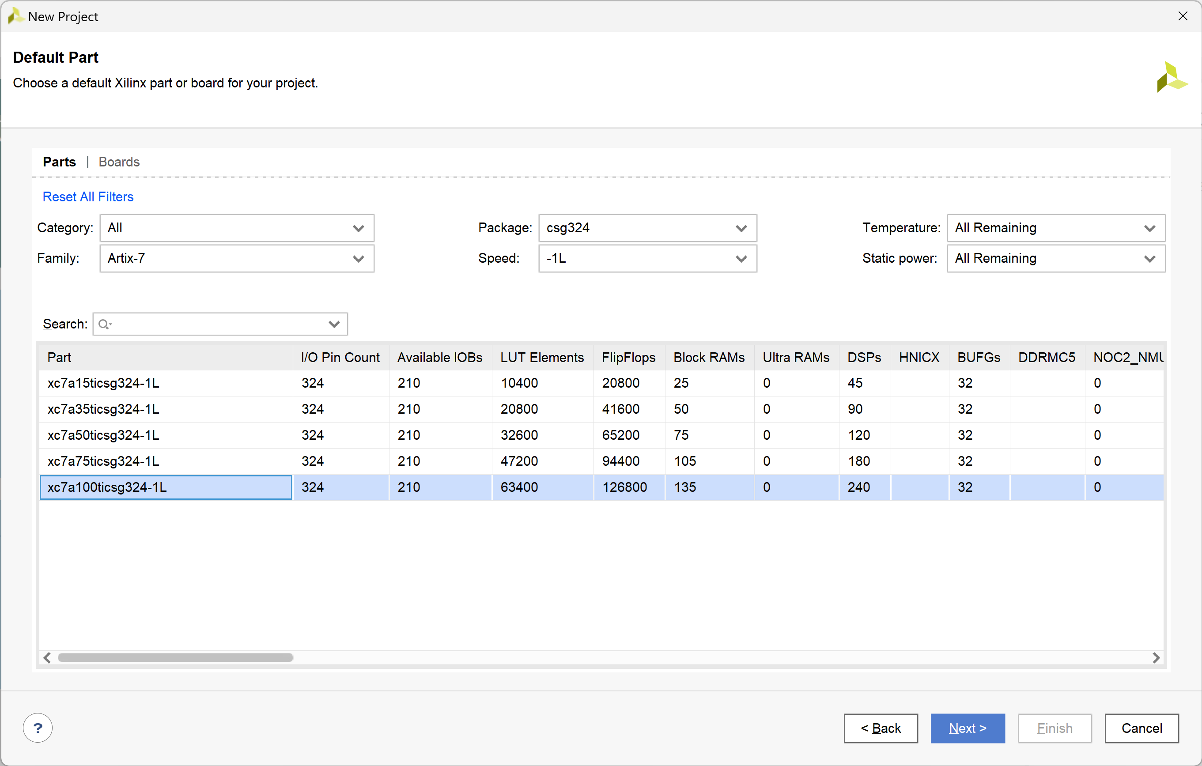1202x766 pixels.
Task: Sort by the FlipFlops column header
Action: (629, 357)
